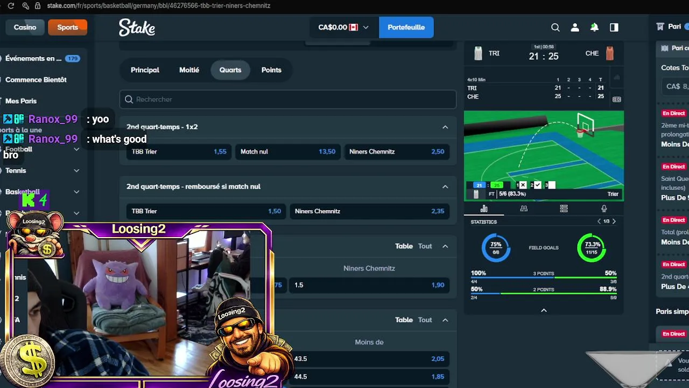Collapse match widget with bottom up-chevron
The width and height of the screenshot is (689, 388).
544,310
